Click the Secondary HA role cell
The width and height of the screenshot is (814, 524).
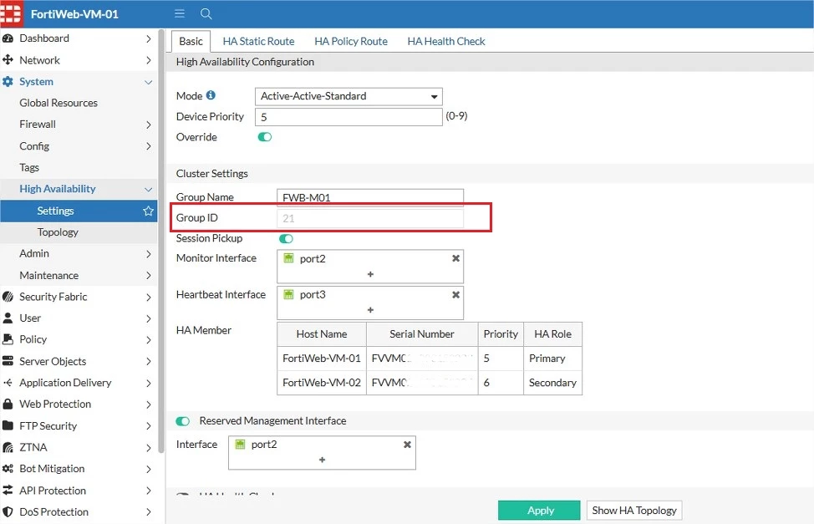(552, 383)
